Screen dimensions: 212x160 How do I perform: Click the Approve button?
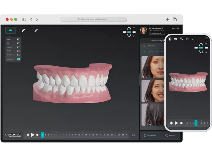[171, 135]
